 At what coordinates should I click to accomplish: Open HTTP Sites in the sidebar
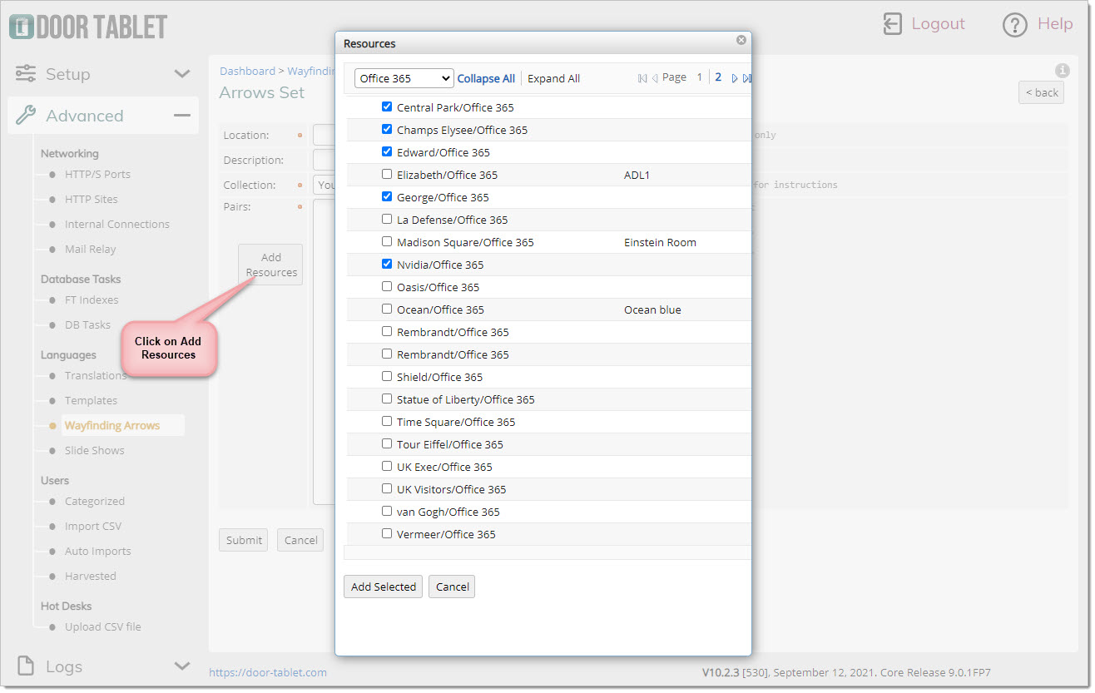(x=92, y=199)
